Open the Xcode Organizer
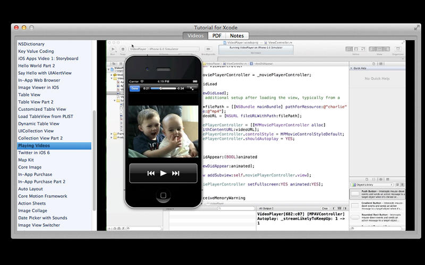This screenshot has height=265, width=425. (x=397, y=49)
